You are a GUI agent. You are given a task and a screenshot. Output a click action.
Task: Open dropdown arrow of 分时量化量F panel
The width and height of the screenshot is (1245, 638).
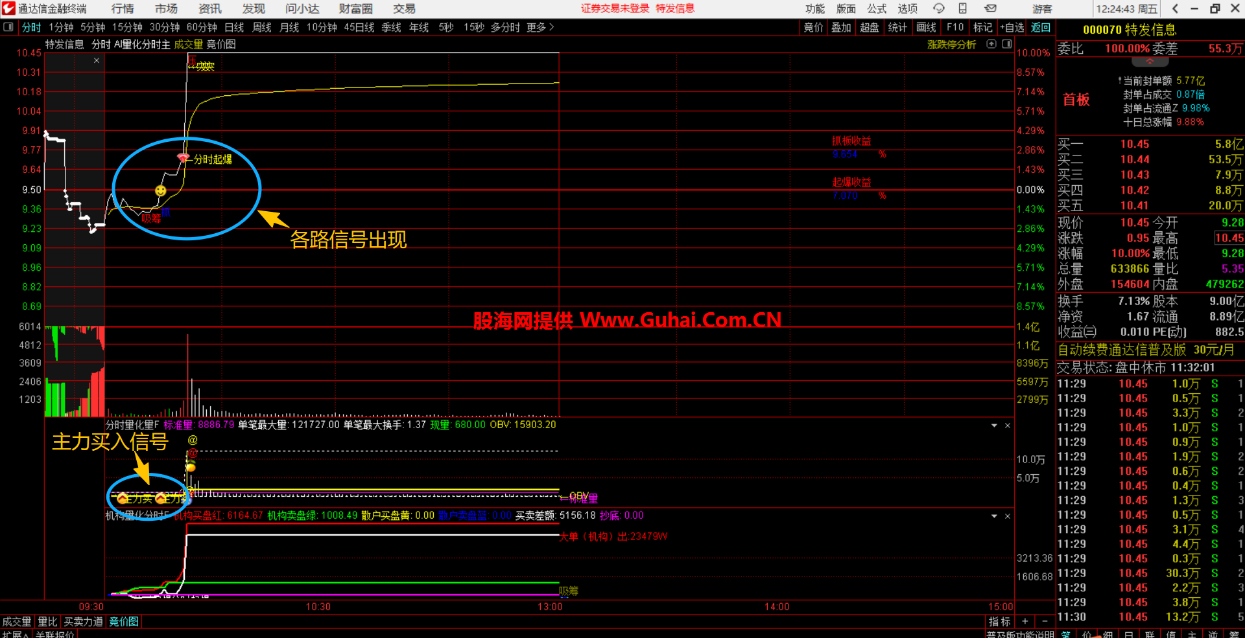pos(994,426)
